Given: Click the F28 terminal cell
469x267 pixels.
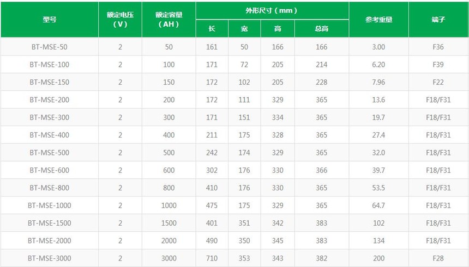Looking at the screenshot, I should [x=438, y=258].
